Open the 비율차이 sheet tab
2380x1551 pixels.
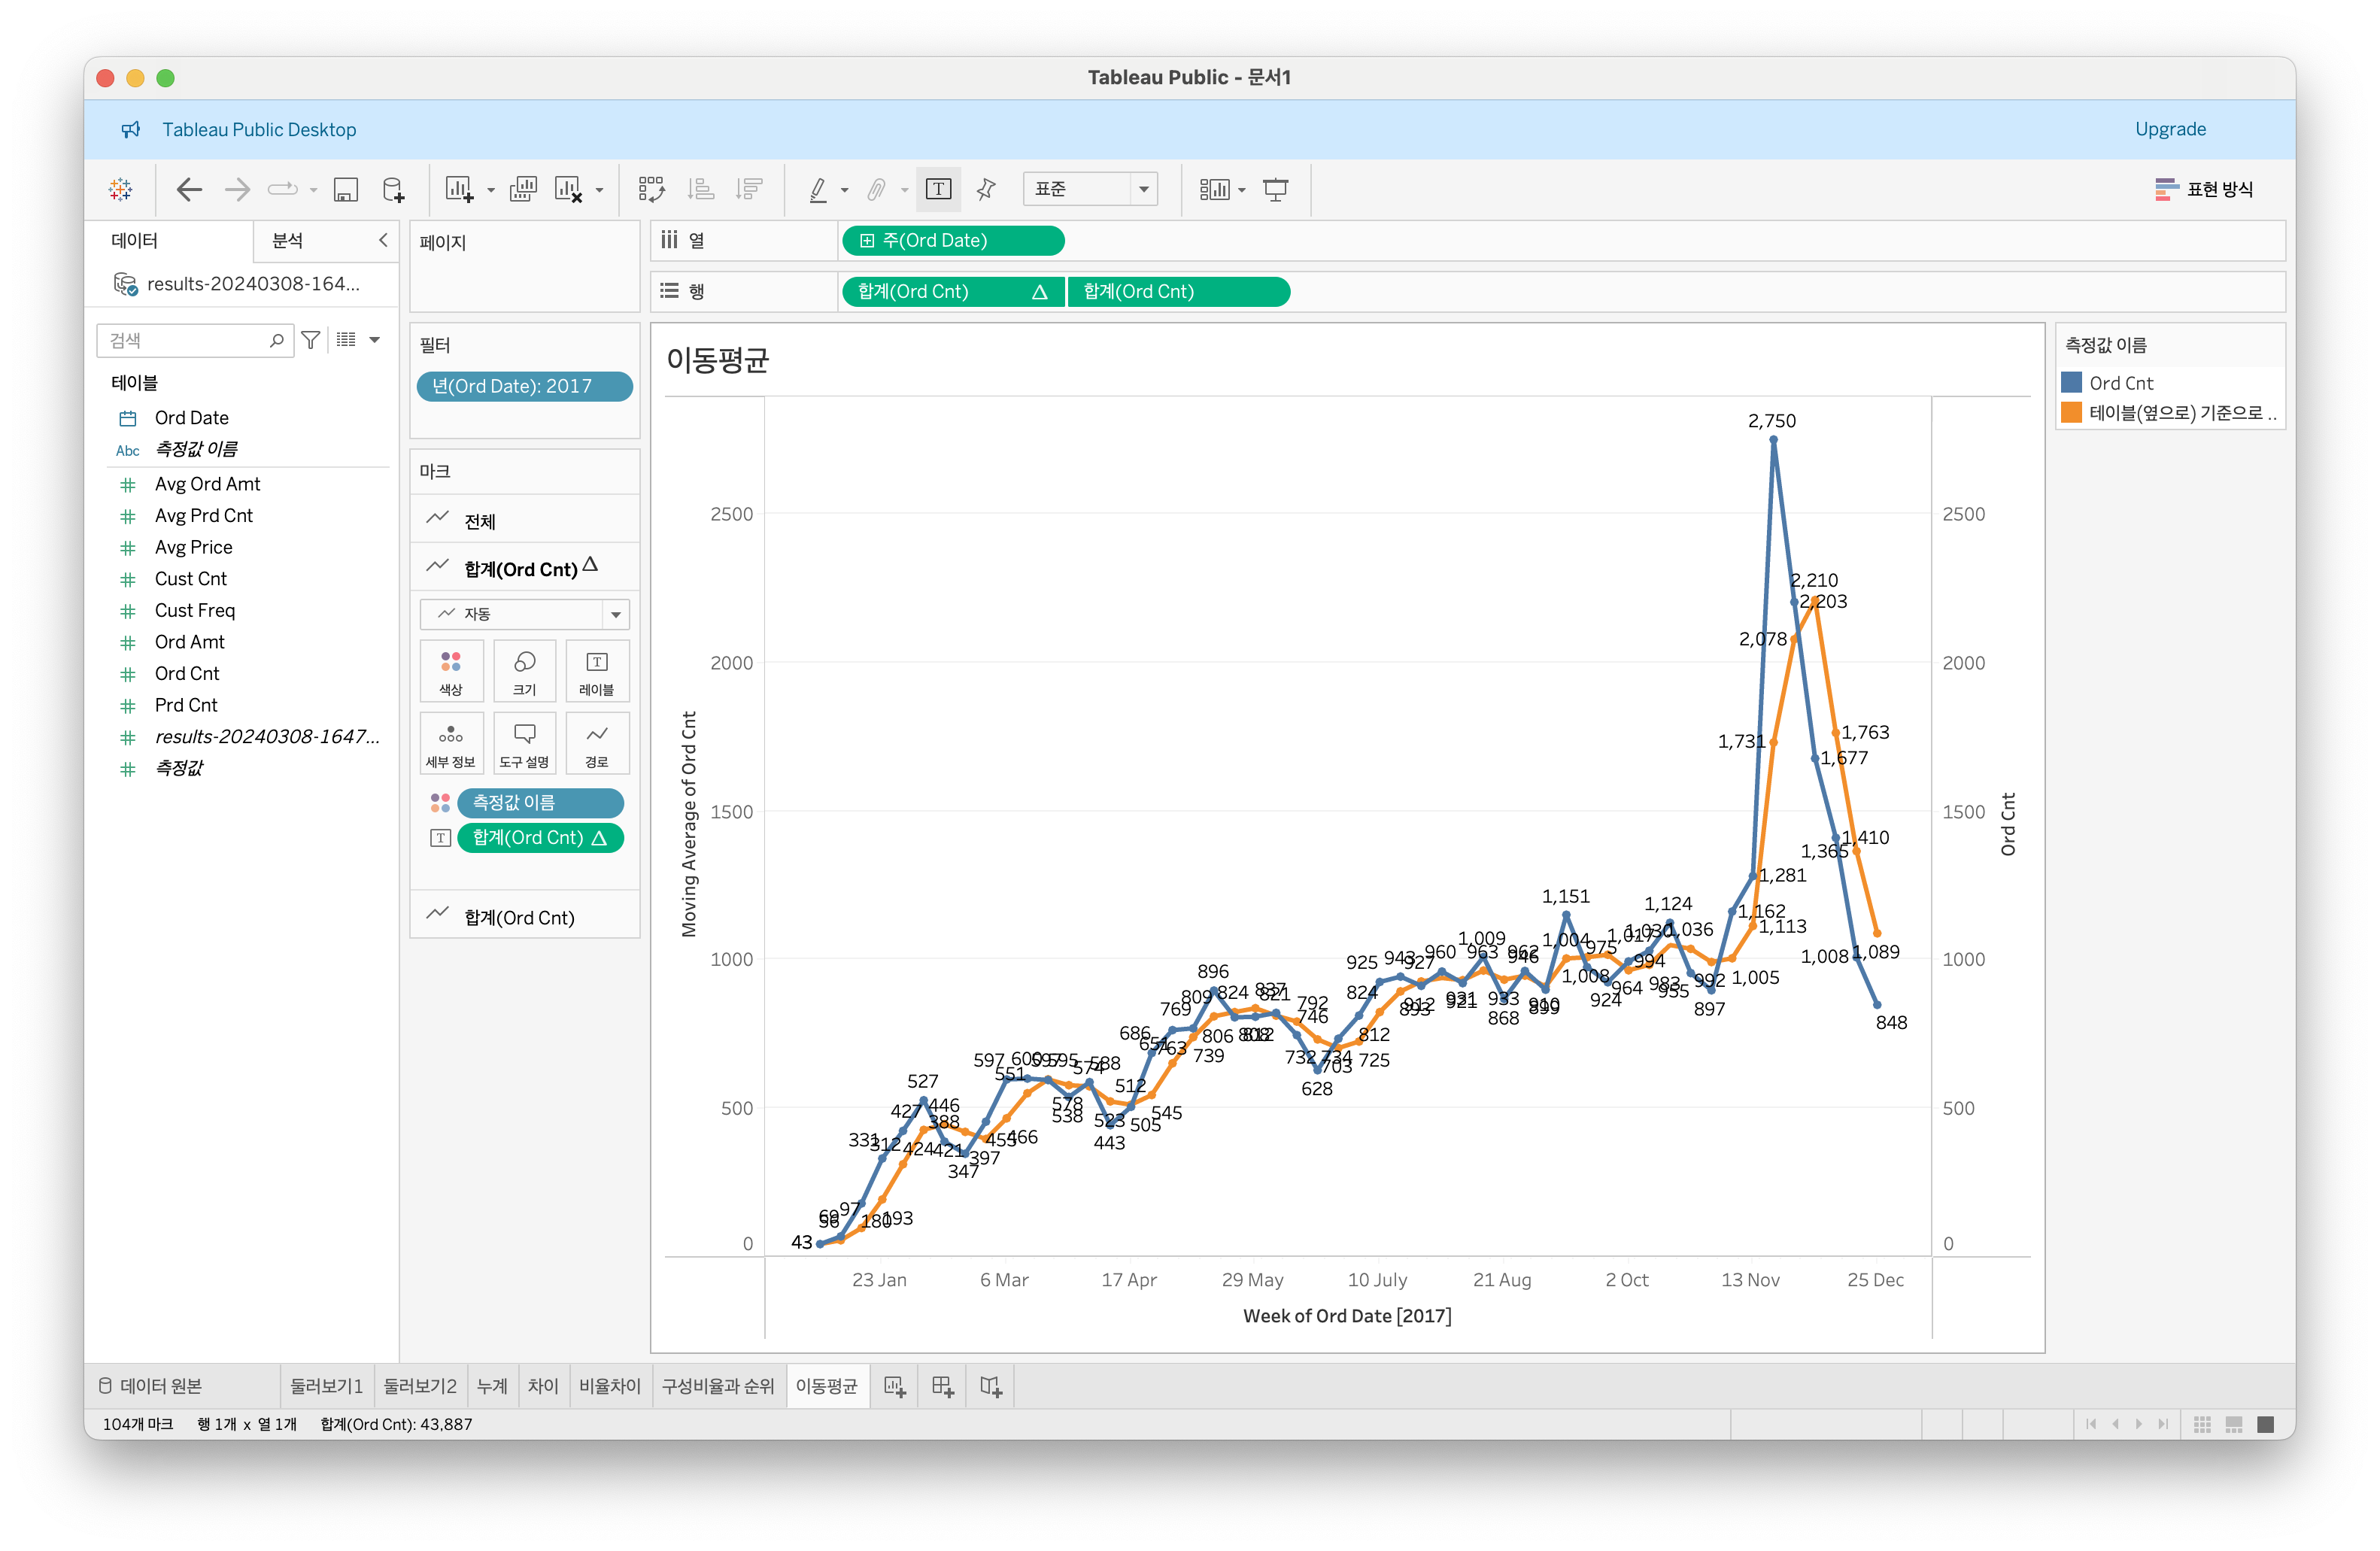tap(609, 1386)
